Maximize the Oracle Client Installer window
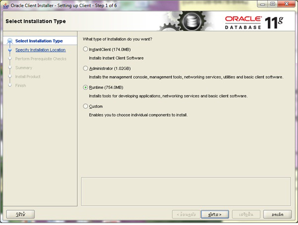298x225 pixels. [273, 4]
